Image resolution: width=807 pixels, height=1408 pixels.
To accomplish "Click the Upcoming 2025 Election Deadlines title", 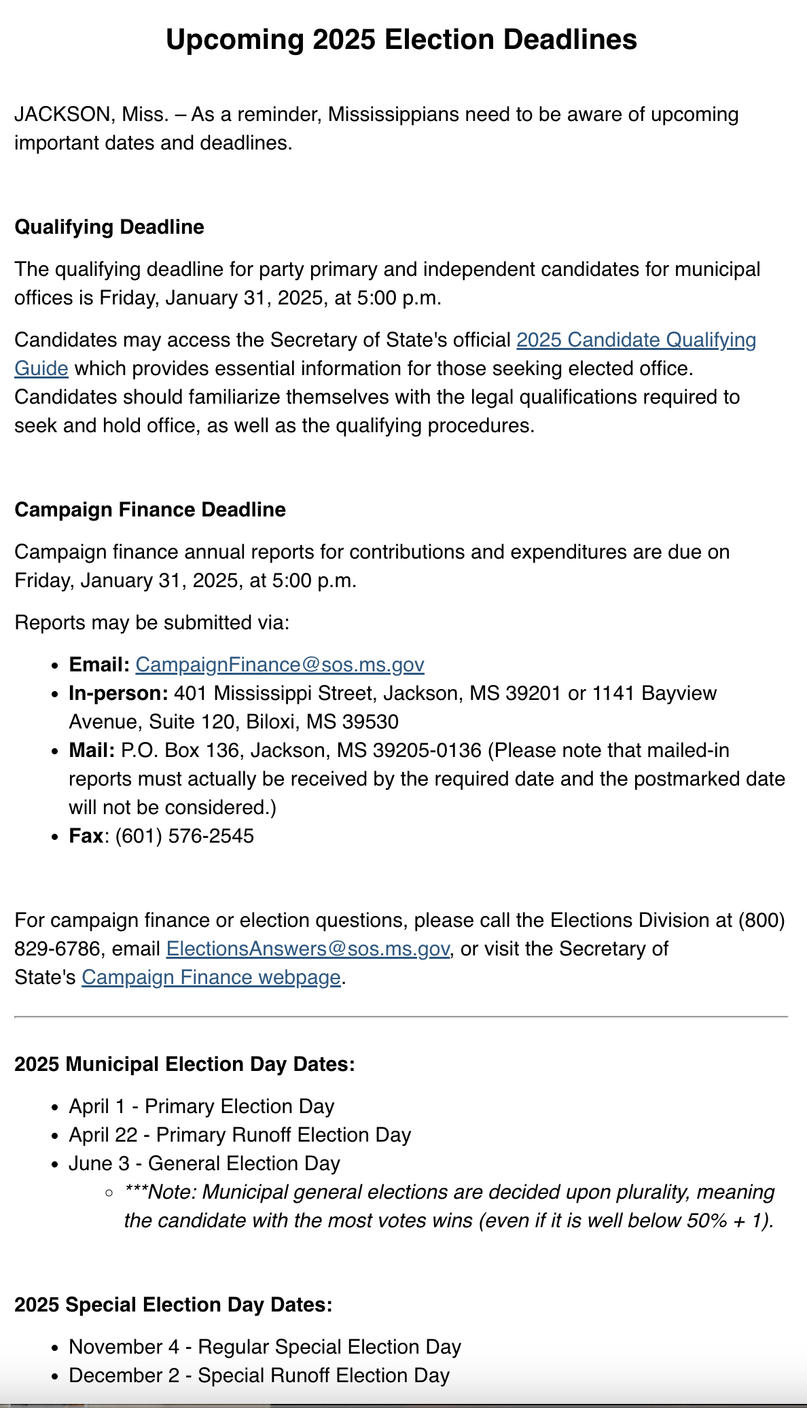I will (x=401, y=39).
